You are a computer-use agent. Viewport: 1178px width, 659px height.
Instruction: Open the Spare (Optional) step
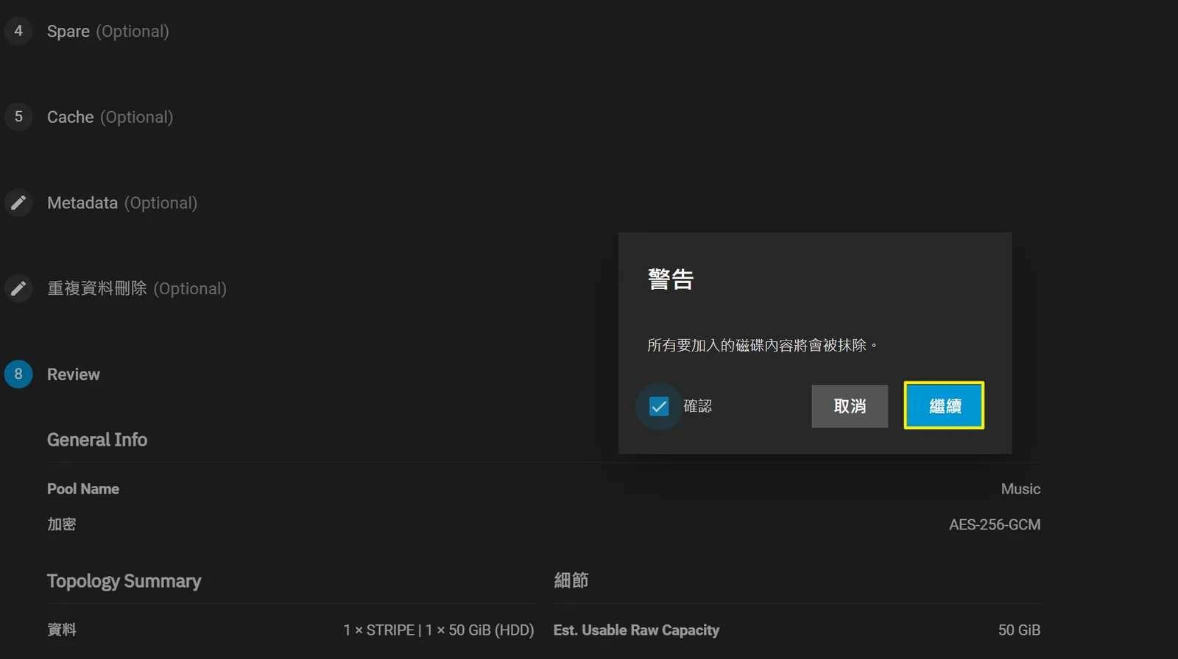click(108, 31)
